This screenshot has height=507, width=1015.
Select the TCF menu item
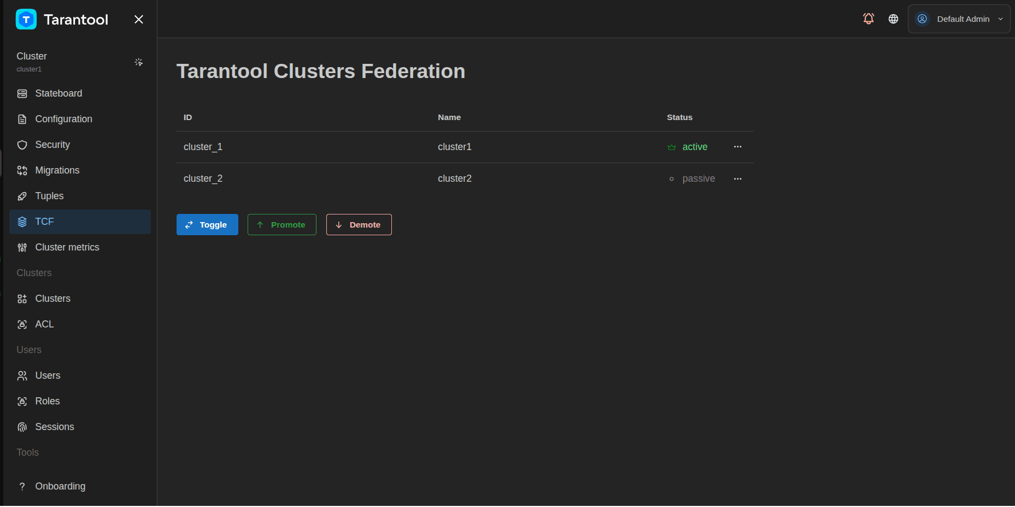(x=80, y=222)
